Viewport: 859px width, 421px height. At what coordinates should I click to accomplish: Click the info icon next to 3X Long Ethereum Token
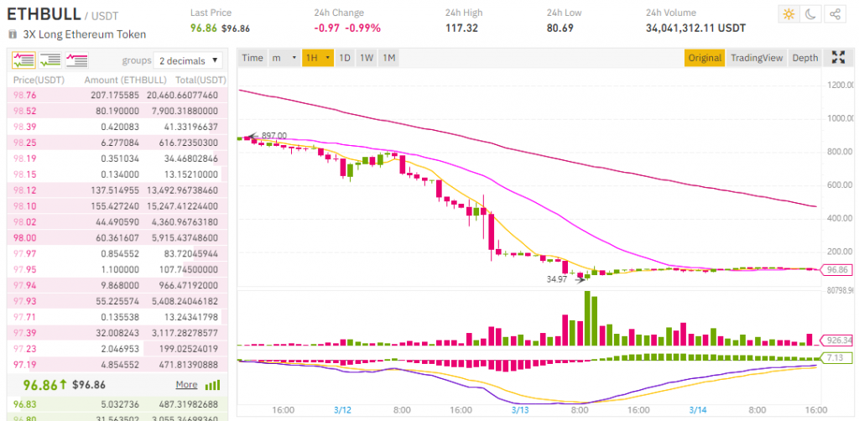[13, 34]
